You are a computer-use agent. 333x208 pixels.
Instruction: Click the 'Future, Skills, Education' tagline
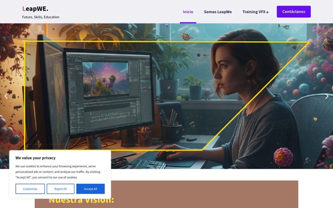coord(41,17)
